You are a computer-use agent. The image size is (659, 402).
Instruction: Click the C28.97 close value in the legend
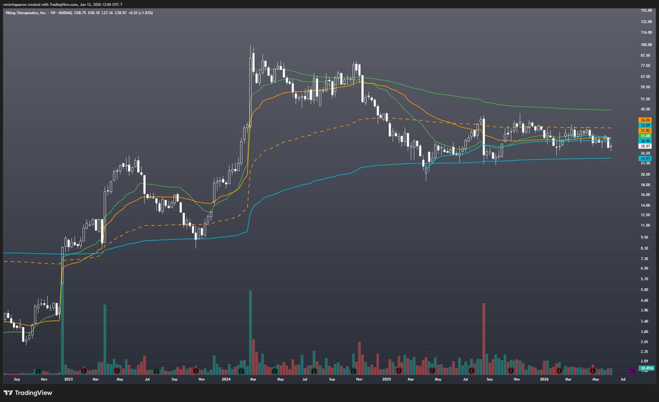121,13
